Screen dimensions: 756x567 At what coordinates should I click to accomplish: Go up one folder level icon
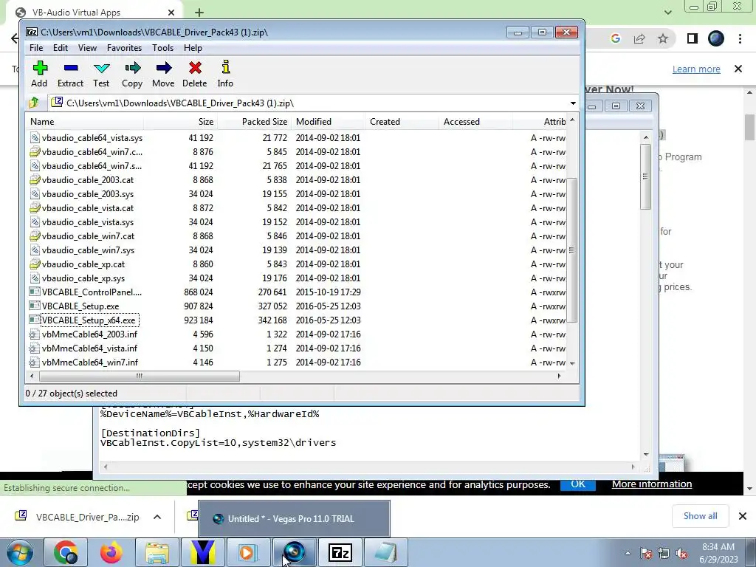[34, 103]
